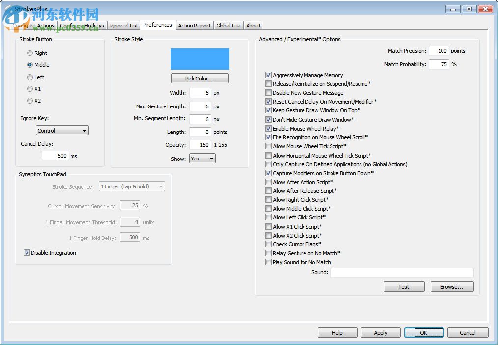Select the Right stroke button radio

pos(30,53)
